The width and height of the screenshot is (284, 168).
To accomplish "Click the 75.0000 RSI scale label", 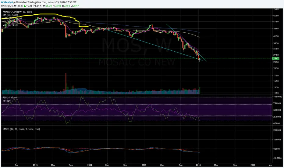I will point(278,103).
